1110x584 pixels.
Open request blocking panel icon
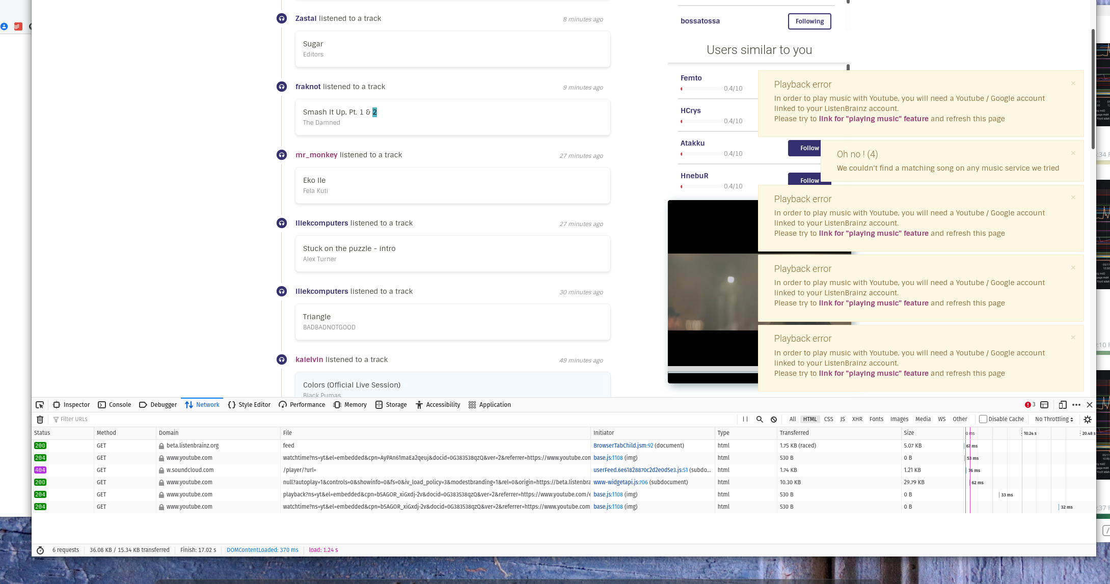tap(774, 419)
